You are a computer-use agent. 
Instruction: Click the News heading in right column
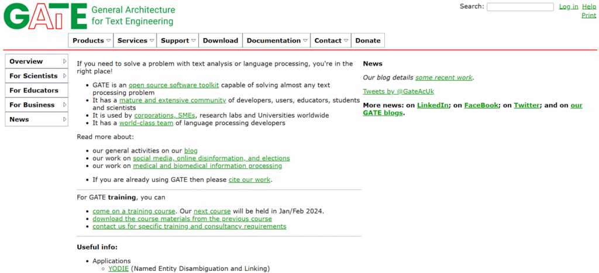[x=373, y=64]
